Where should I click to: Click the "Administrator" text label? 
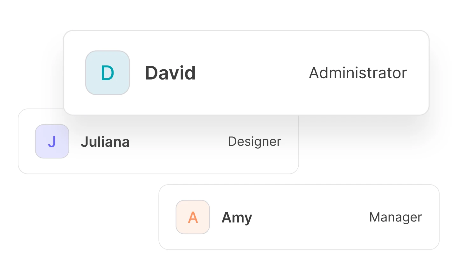click(358, 73)
